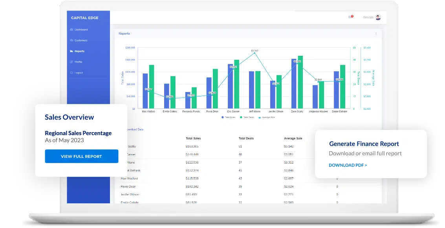Open the Dashboard icon in sidebar
445x228 pixels.
(71, 30)
